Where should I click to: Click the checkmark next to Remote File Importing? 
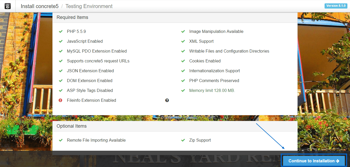(x=61, y=140)
